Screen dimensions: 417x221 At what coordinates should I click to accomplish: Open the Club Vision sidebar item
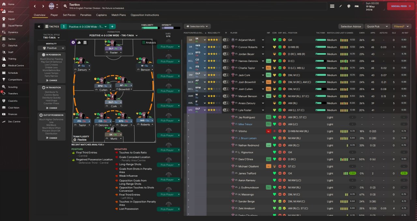click(x=14, y=108)
